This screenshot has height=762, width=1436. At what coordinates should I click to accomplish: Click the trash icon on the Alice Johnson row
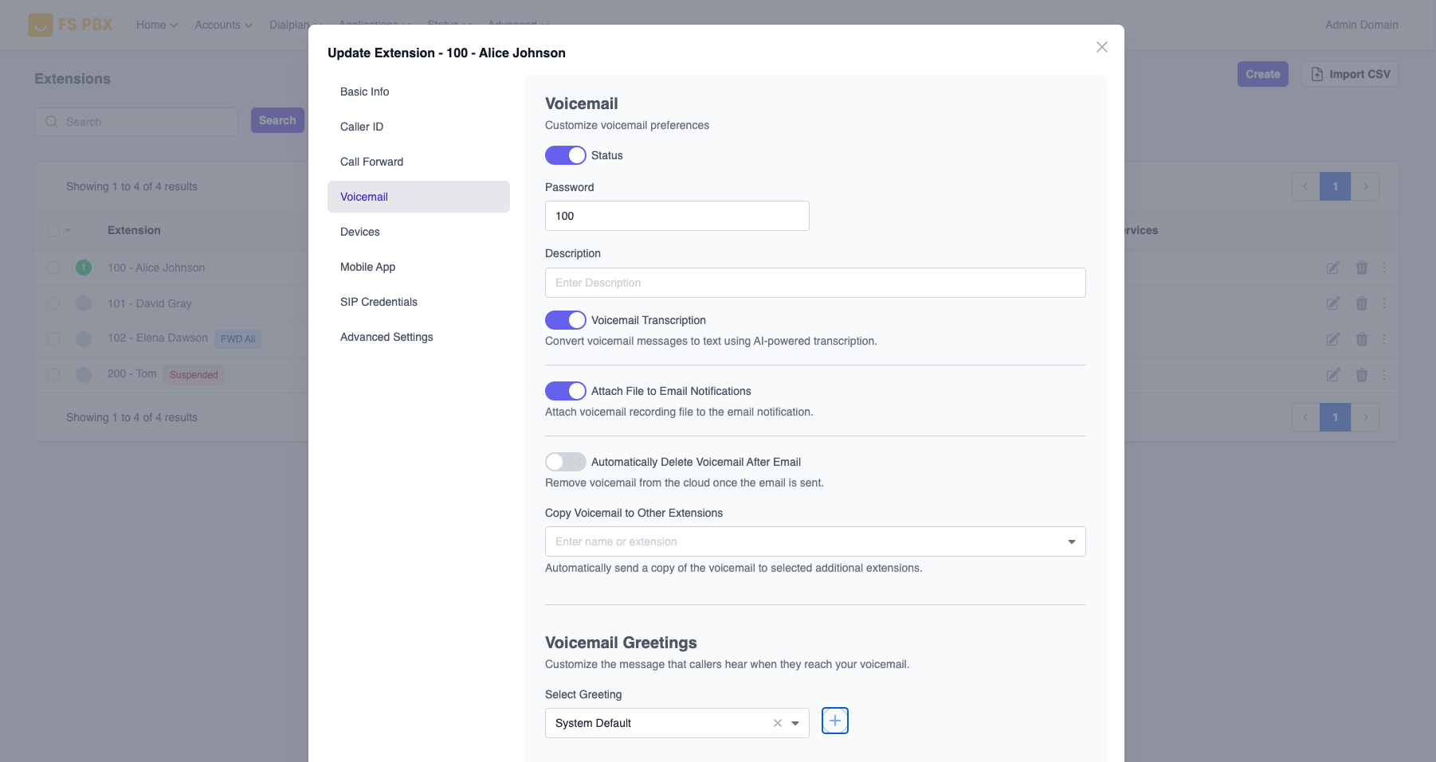(x=1362, y=268)
